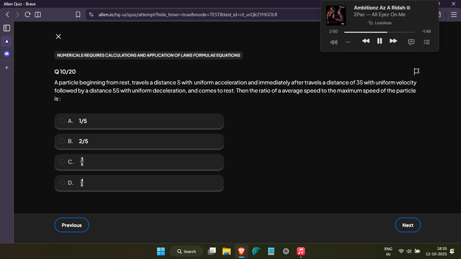Go back to the previous browser page
461x259 pixels.
pyautogui.click(x=7, y=15)
